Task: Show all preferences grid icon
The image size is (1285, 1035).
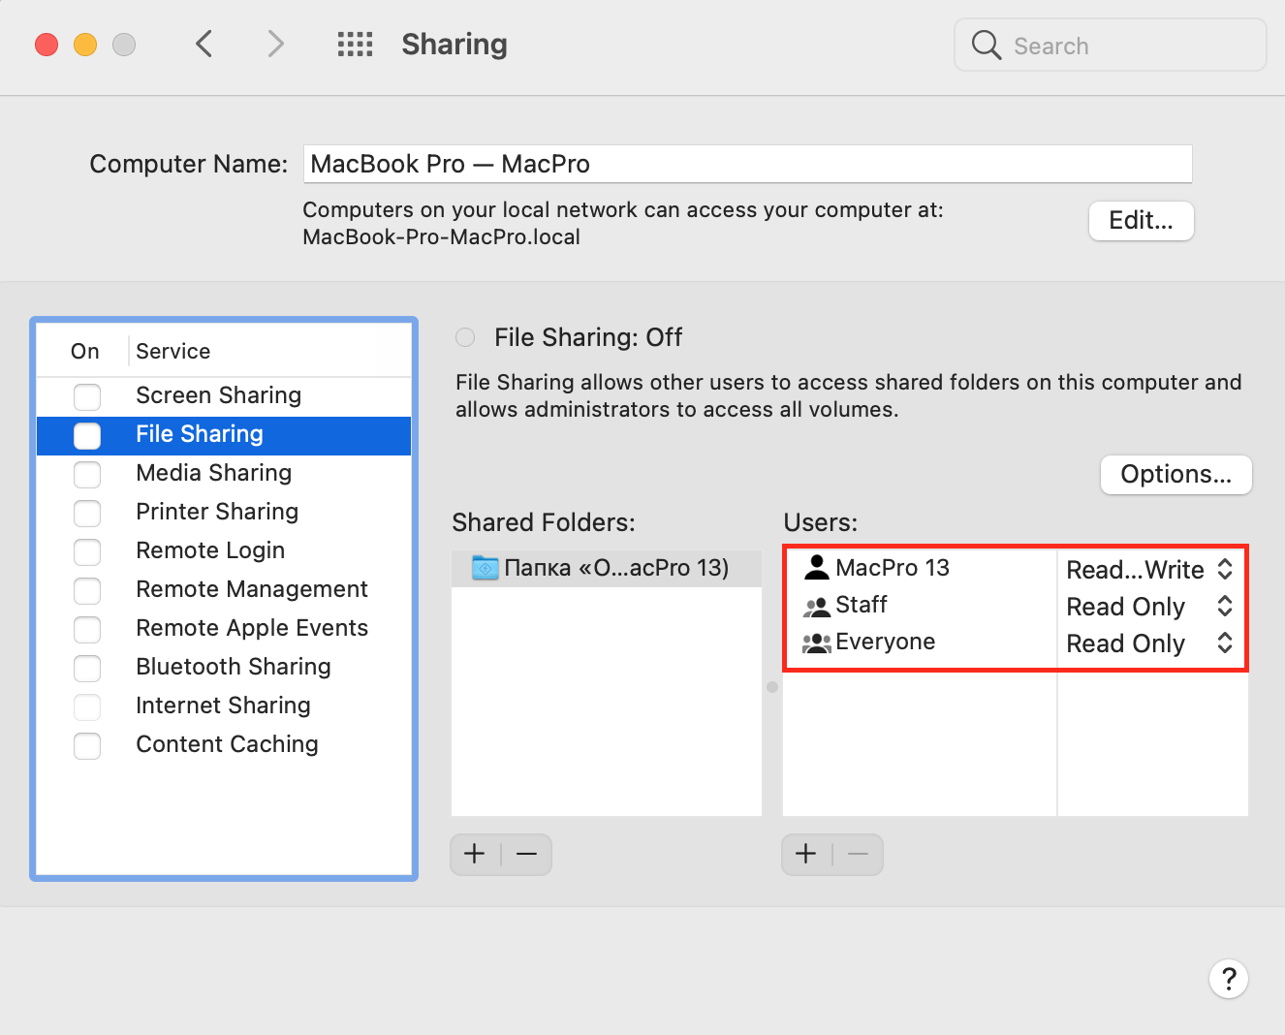Action: pos(355,44)
